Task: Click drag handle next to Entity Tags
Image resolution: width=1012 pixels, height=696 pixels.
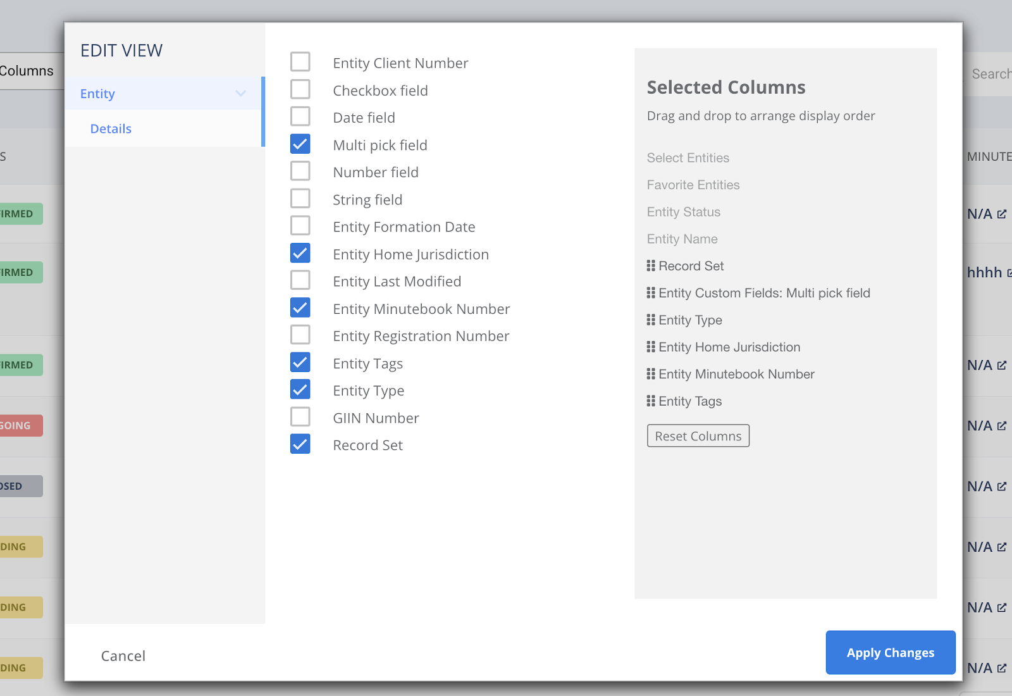Action: pyautogui.click(x=651, y=401)
